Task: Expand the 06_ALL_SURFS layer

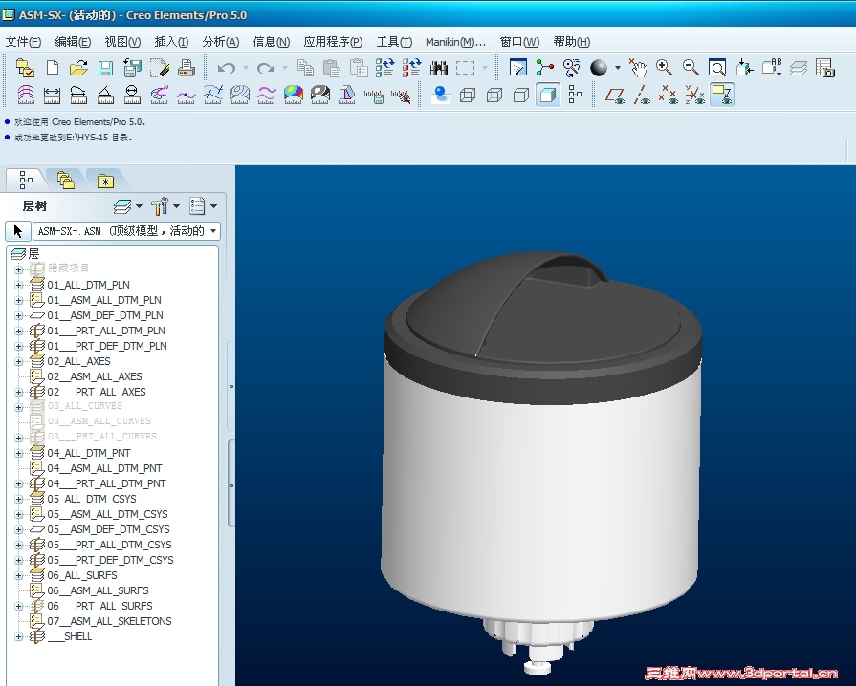Action: pos(18,575)
